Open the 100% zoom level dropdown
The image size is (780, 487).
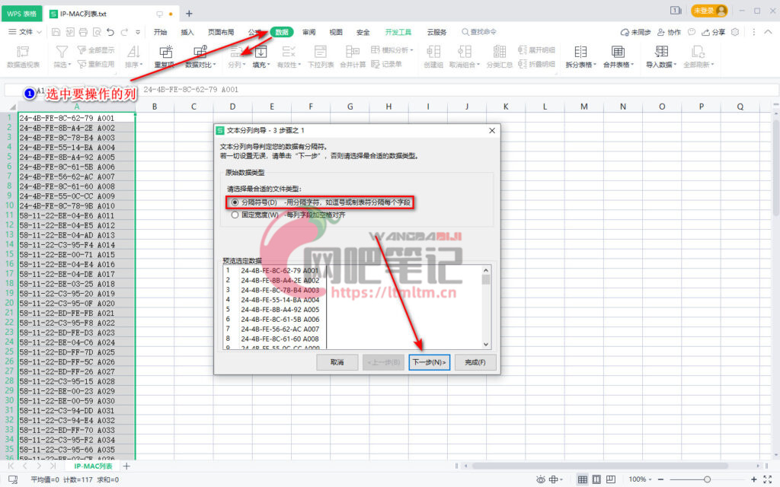[640, 479]
